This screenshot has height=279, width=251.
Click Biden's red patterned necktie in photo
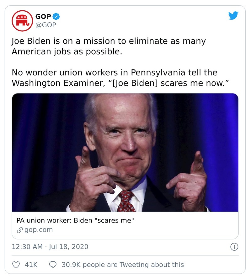(x=126, y=201)
